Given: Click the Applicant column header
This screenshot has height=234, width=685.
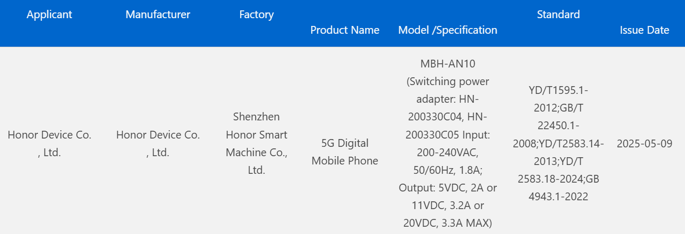Looking at the screenshot, I should pos(49,15).
